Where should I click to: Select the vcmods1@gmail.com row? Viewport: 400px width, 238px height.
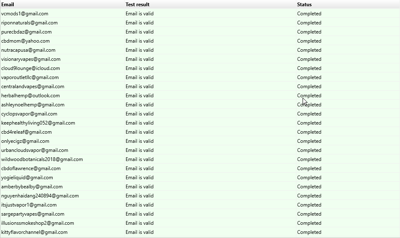point(25,14)
